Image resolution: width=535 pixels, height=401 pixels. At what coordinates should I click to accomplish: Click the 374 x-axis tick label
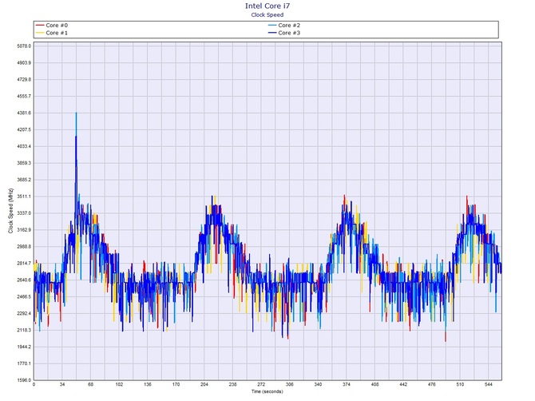tap(347, 384)
